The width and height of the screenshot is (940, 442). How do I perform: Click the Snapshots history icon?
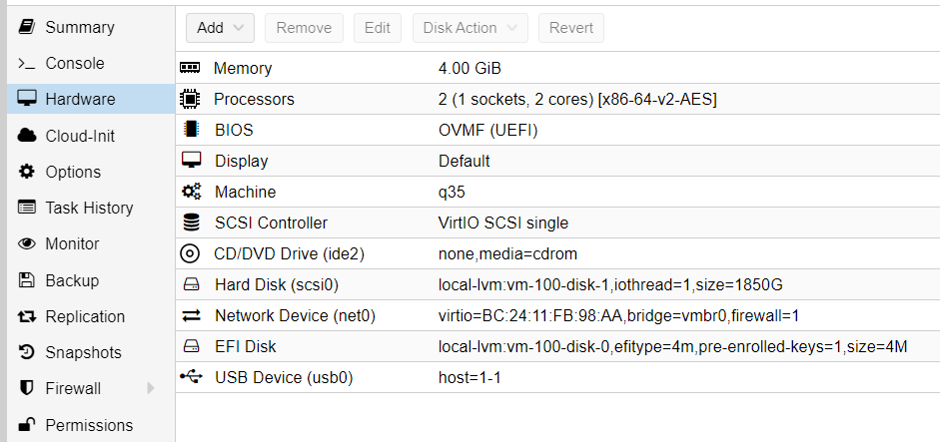(26, 352)
